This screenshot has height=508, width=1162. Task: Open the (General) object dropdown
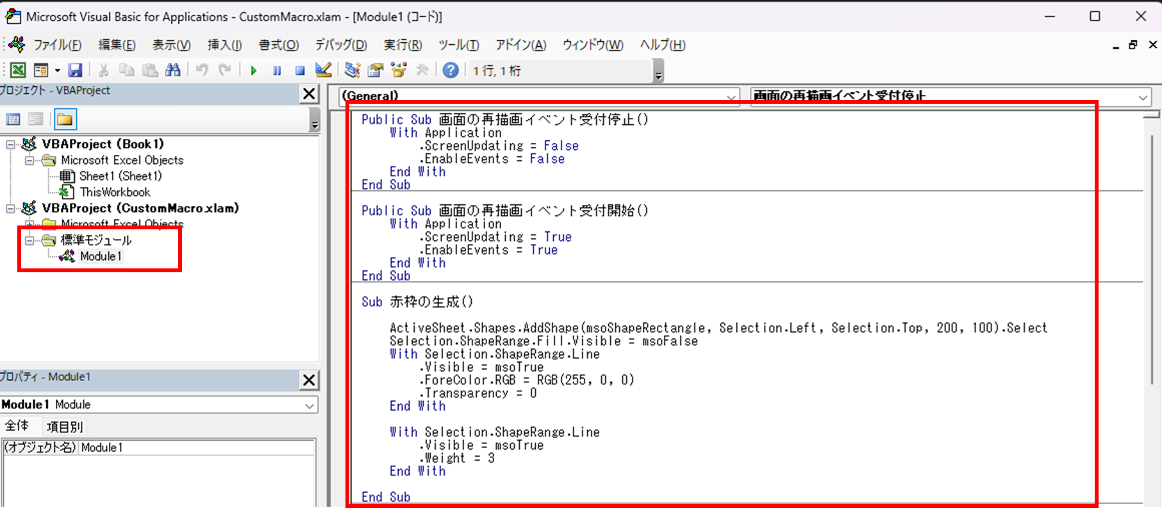point(731,97)
